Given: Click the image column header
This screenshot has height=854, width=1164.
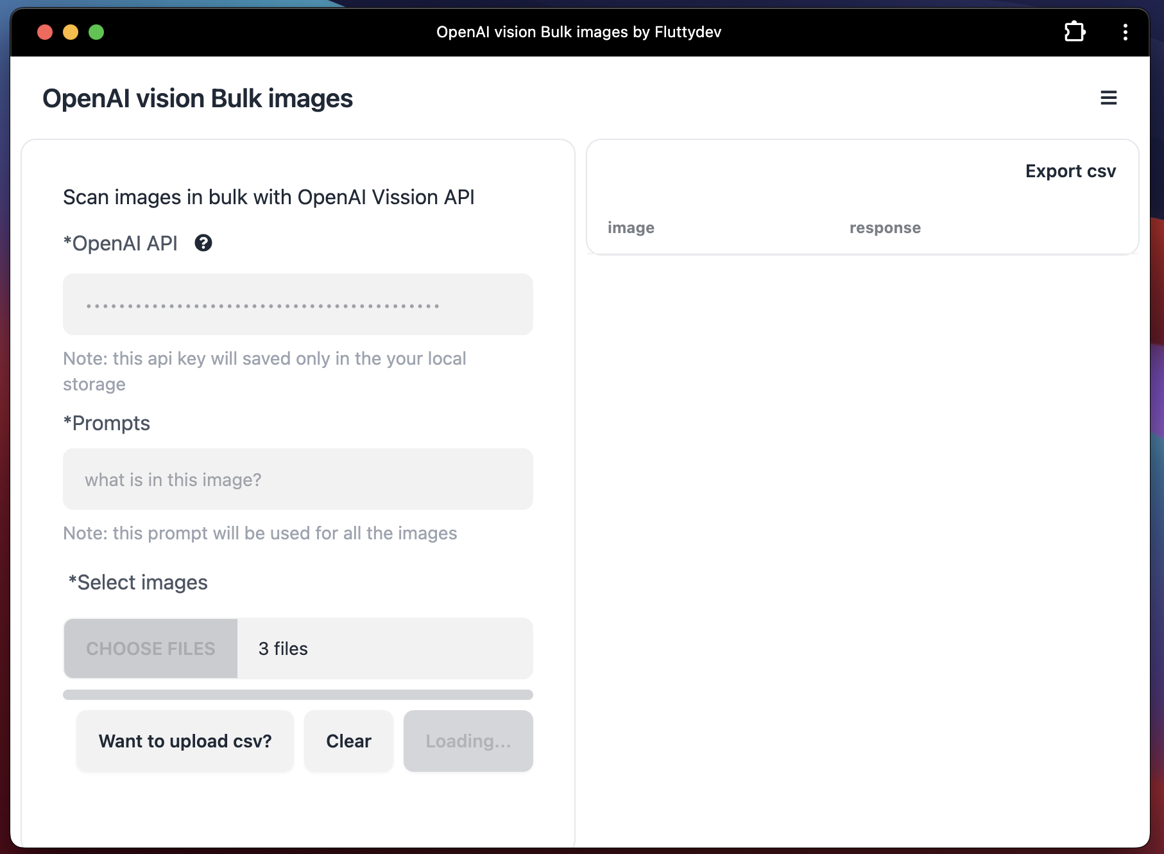Looking at the screenshot, I should (631, 228).
